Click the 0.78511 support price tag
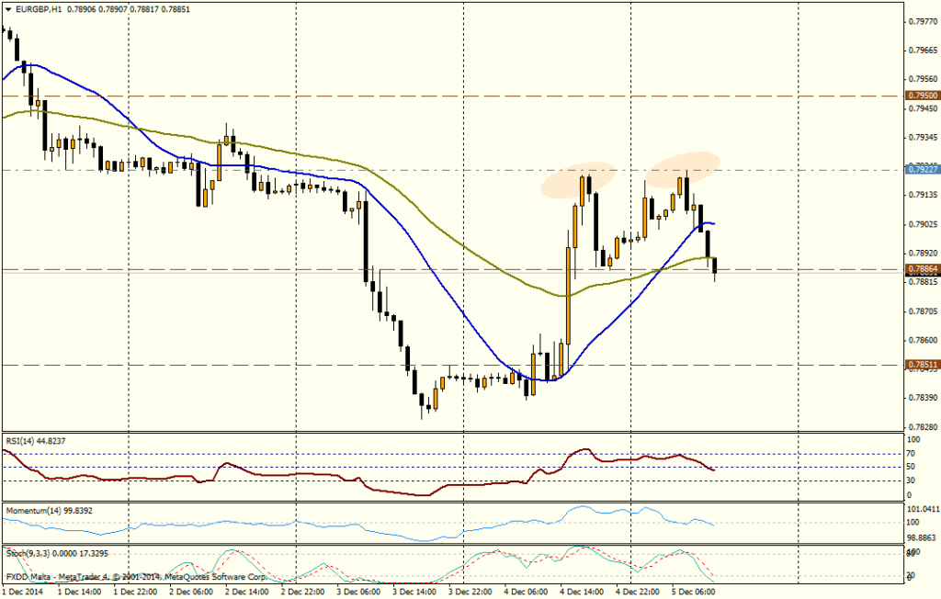This screenshot has width=941, height=599. (x=919, y=366)
